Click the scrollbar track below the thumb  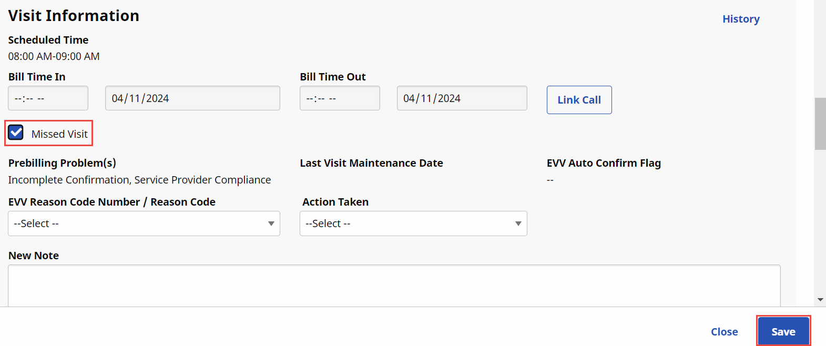click(x=820, y=221)
